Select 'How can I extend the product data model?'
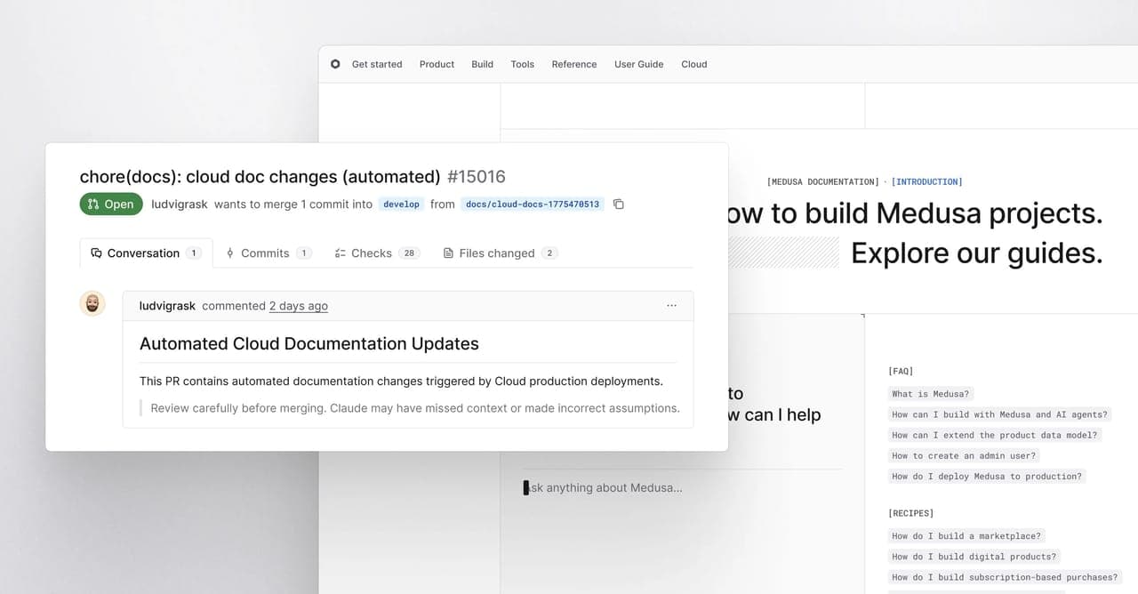Screen dimensions: 1138x594 [x=995, y=435]
